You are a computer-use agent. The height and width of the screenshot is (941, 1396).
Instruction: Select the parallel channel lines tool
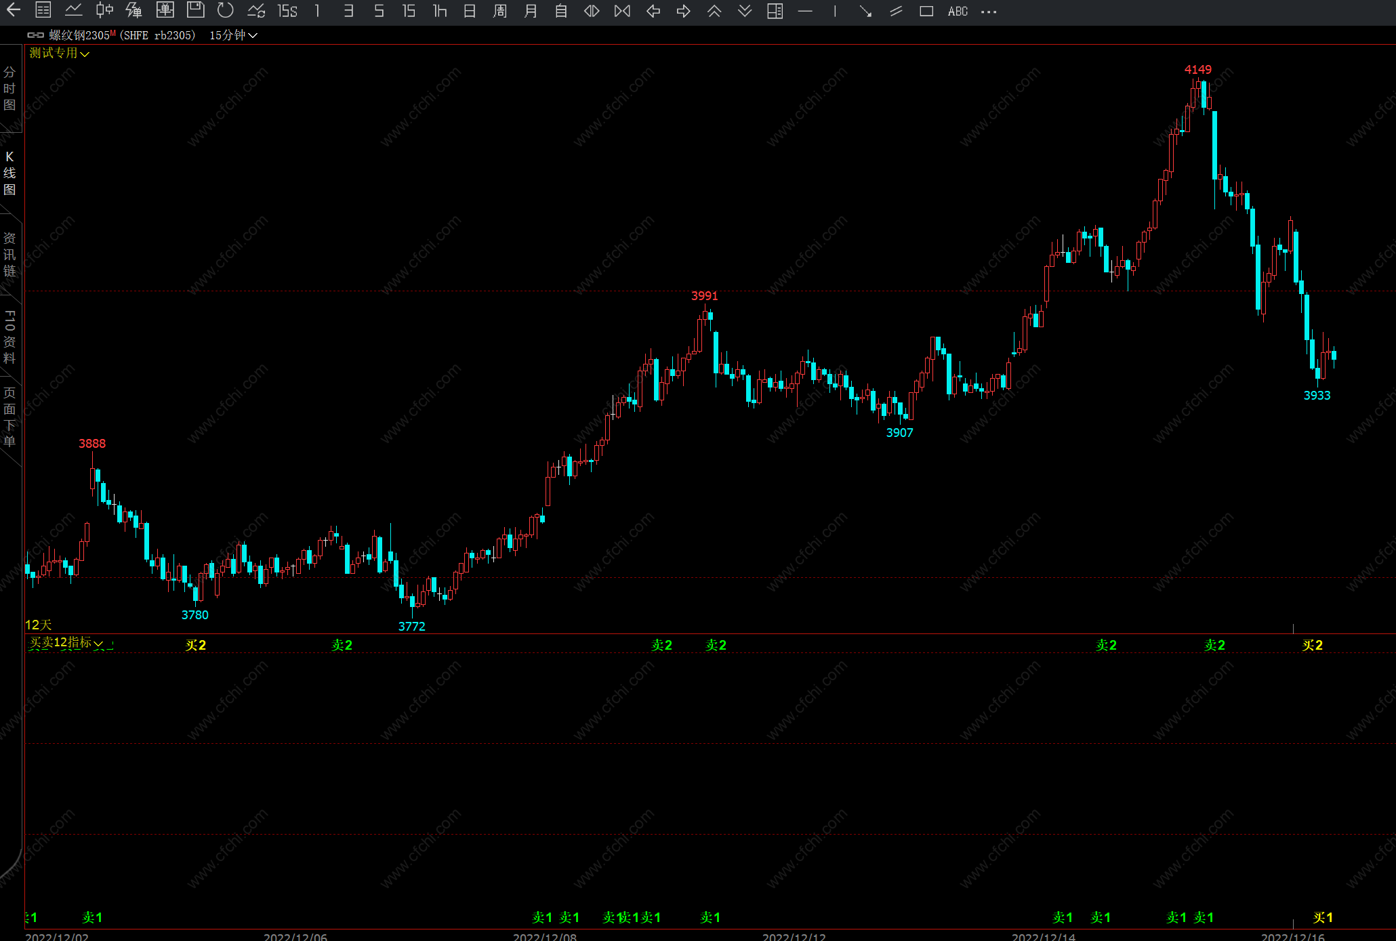(896, 11)
